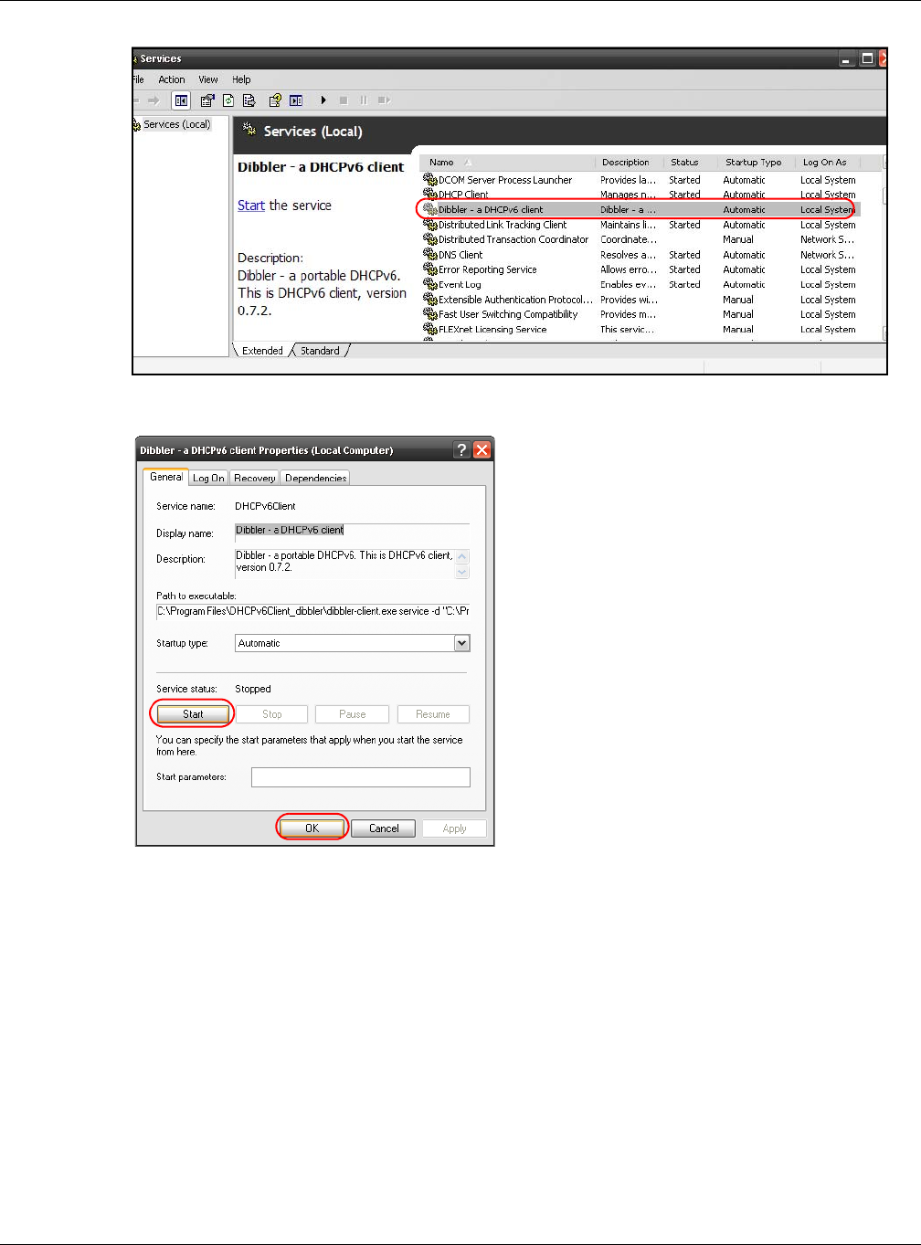
Task: Click the Description box scroll-up arrow
Action: [x=462, y=556]
